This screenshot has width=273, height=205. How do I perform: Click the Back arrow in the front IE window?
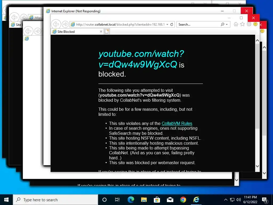coord(56,24)
